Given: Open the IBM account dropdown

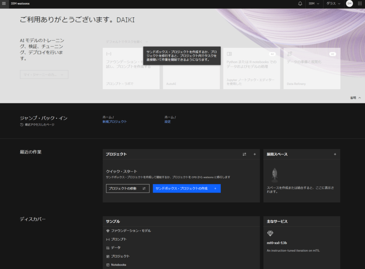Looking at the screenshot, I should click(x=314, y=4).
